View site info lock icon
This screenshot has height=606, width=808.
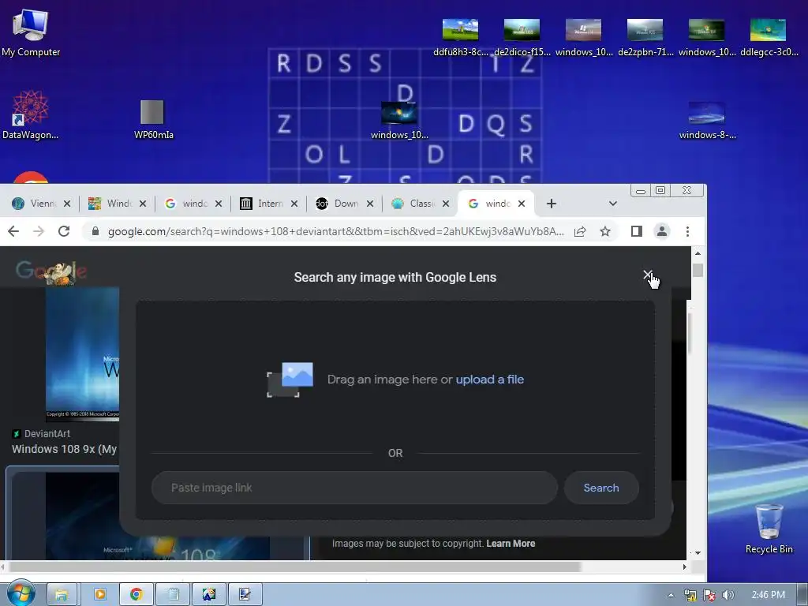[x=95, y=231]
